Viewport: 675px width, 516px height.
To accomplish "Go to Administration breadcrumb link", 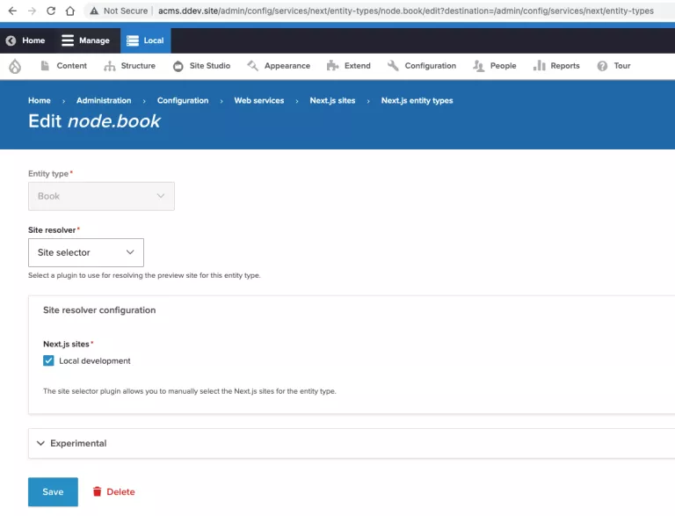I will [x=104, y=100].
